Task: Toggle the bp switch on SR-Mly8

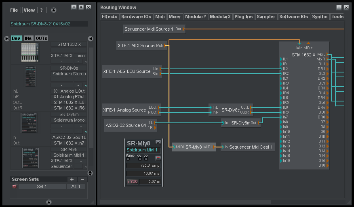Action: 146,159
